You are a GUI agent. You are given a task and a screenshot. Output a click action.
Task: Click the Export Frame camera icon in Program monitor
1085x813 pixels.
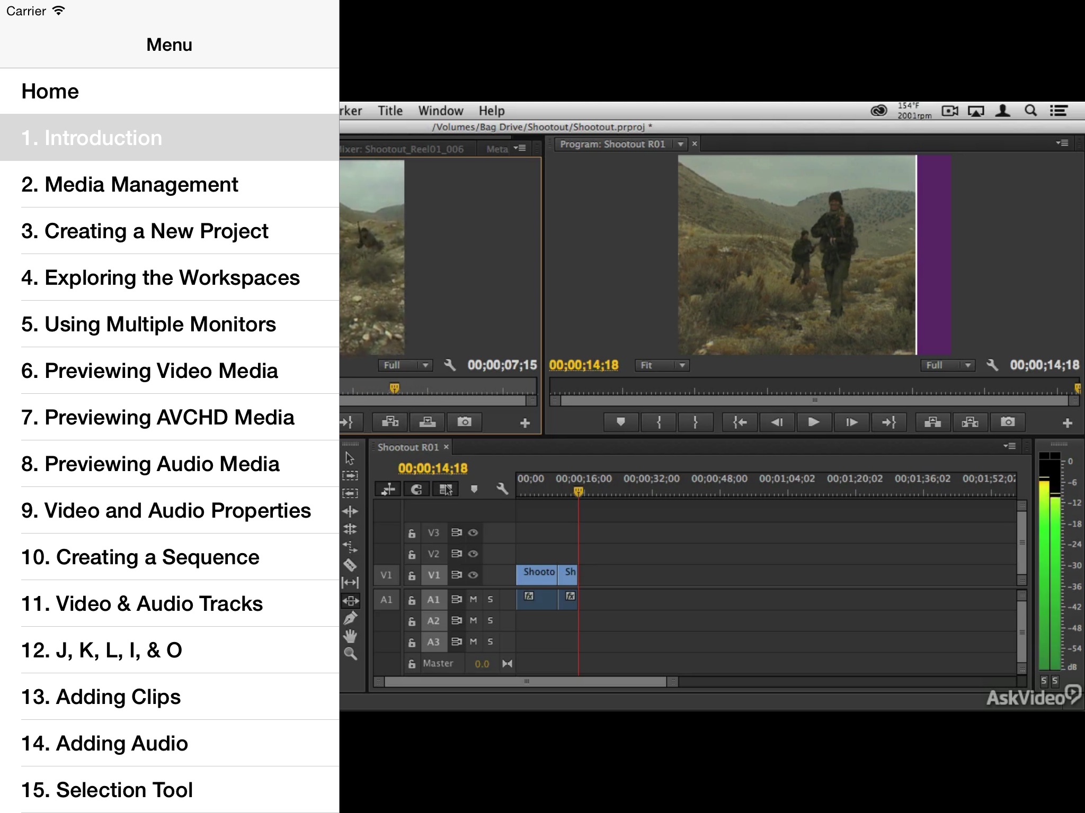[1007, 422]
